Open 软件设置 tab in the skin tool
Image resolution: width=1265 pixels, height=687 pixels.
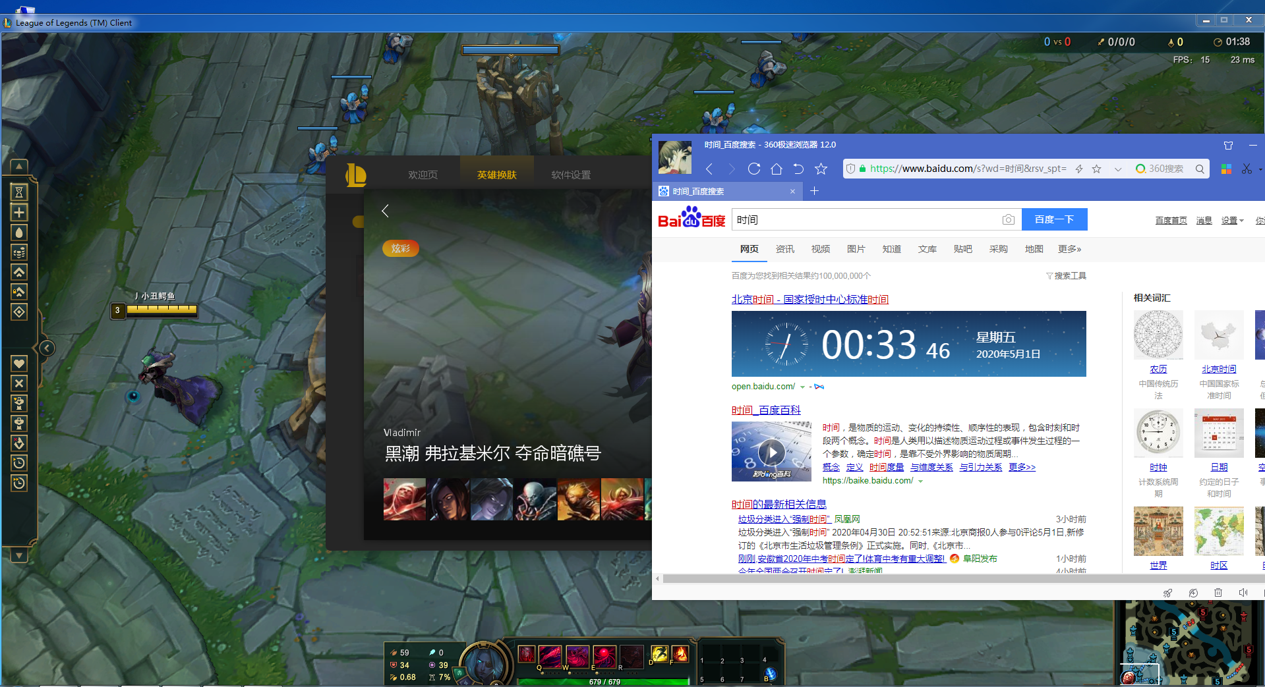[x=571, y=175]
